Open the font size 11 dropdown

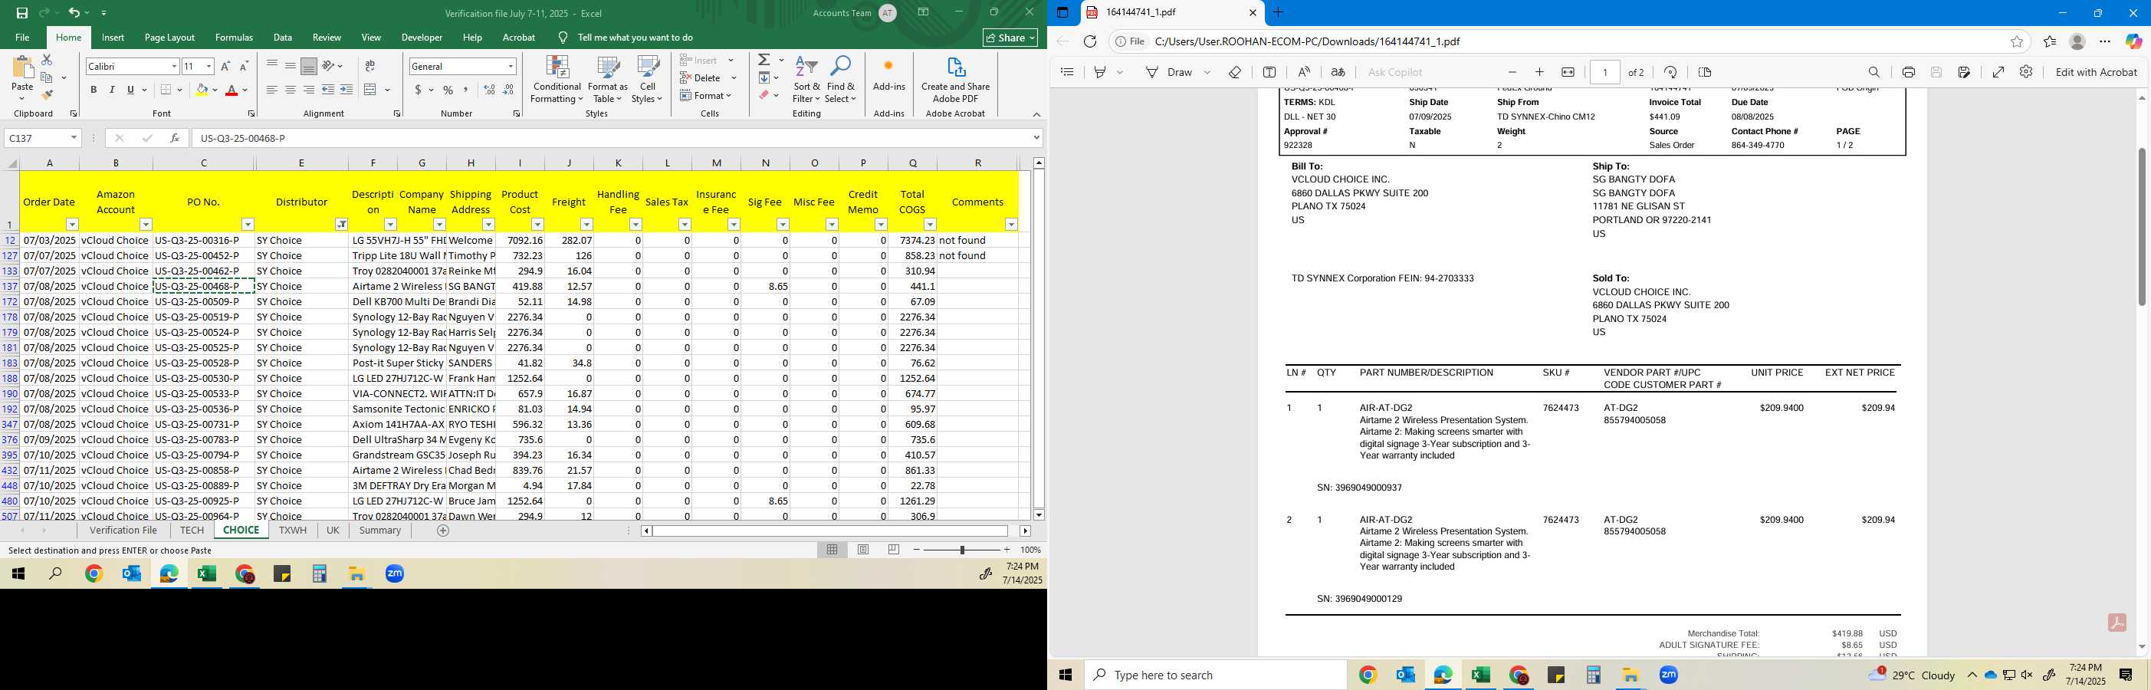[x=209, y=66]
